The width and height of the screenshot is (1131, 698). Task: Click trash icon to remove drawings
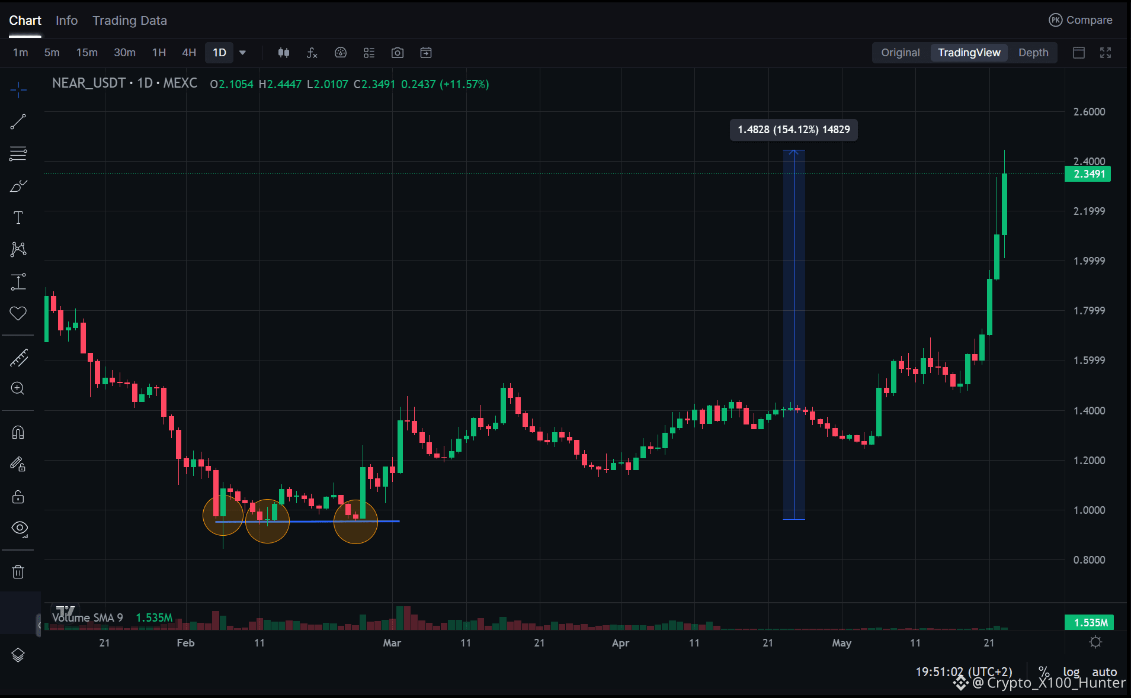coord(18,572)
